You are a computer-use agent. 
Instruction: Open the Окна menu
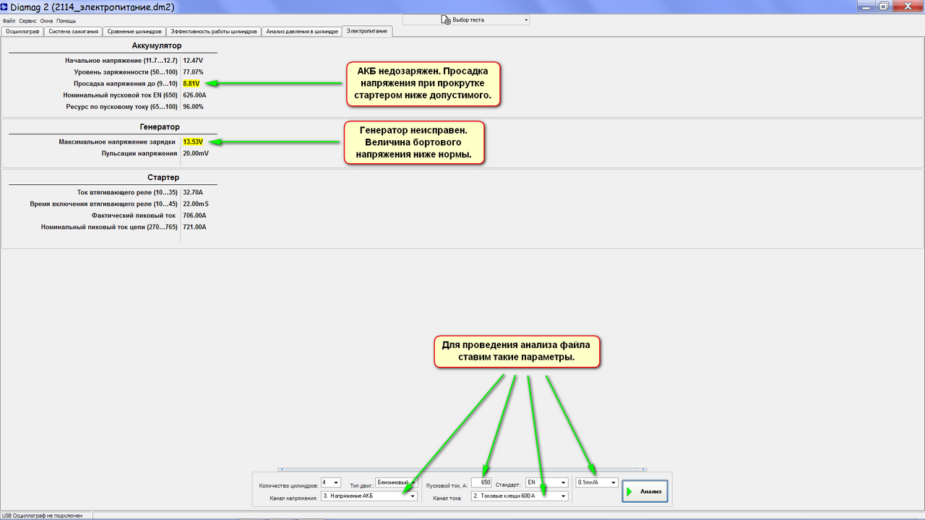pyautogui.click(x=47, y=21)
